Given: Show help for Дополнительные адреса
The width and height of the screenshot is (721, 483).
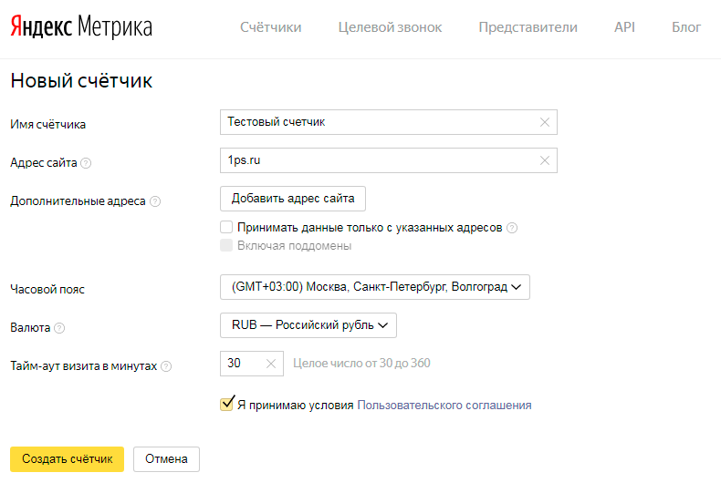Looking at the screenshot, I should coord(155,201).
